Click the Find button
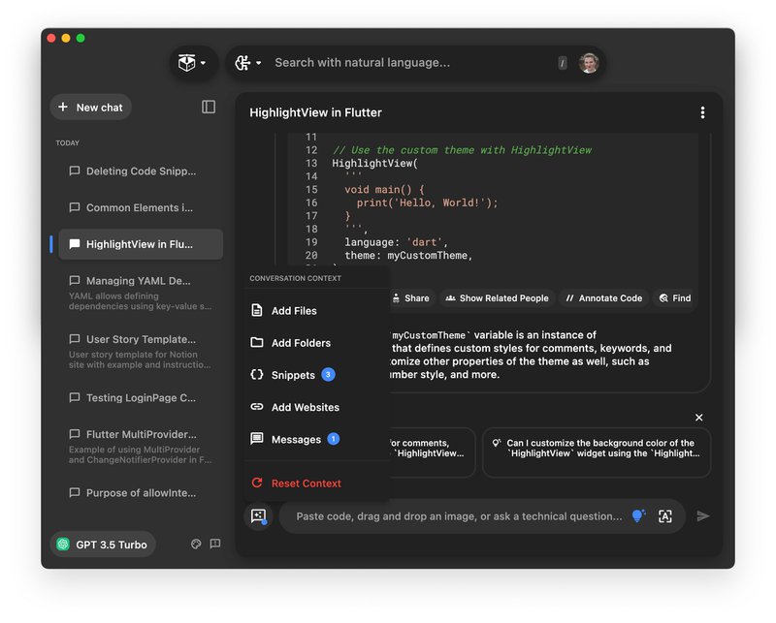 click(x=674, y=298)
